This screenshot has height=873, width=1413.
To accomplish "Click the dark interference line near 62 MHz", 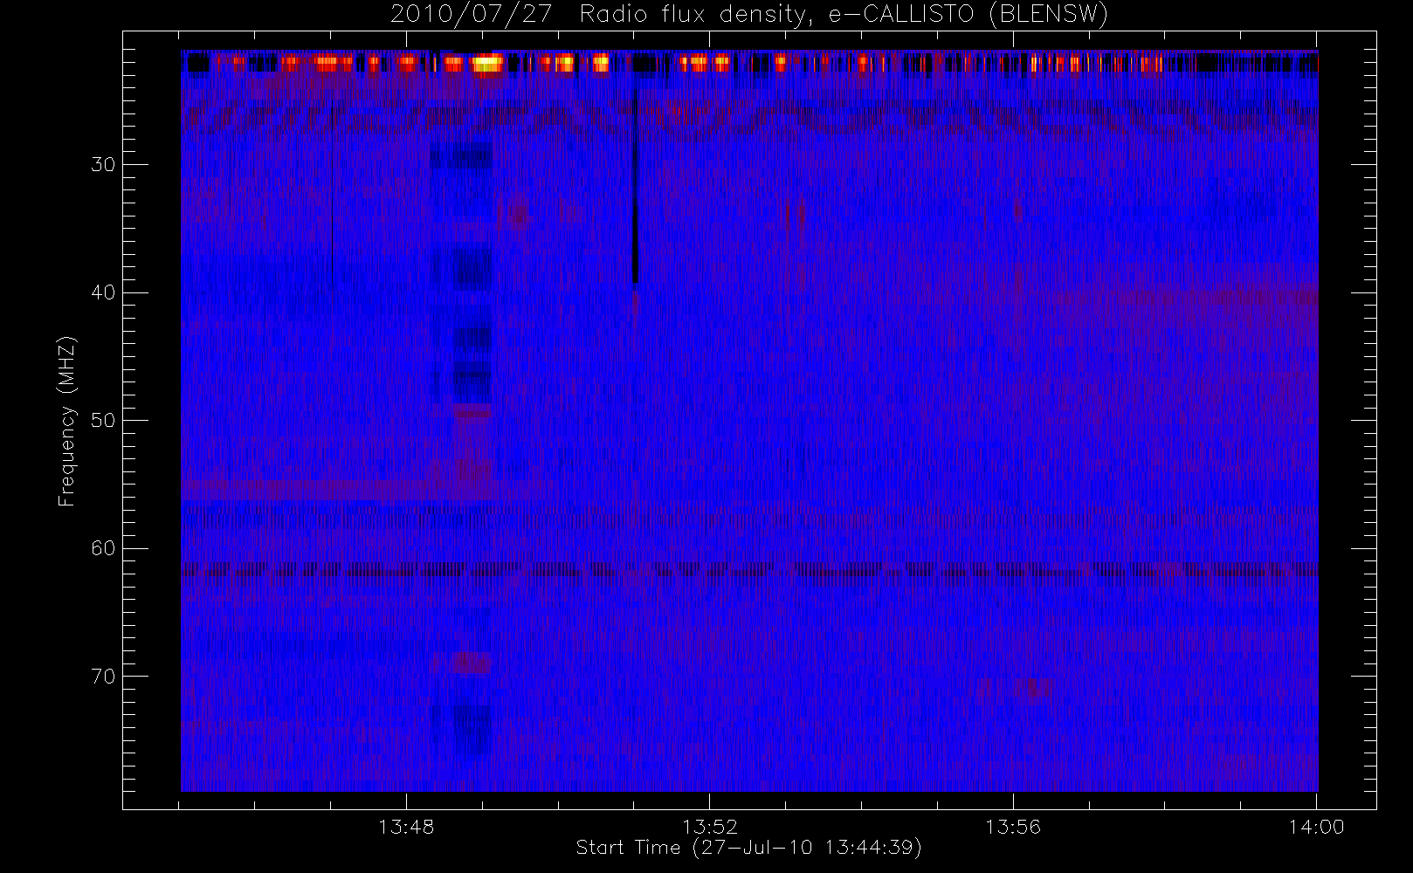I will pos(749,570).
